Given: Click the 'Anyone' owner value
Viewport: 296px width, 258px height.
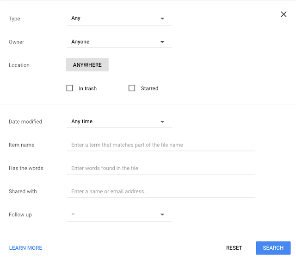Looking at the screenshot, I should [x=80, y=42].
